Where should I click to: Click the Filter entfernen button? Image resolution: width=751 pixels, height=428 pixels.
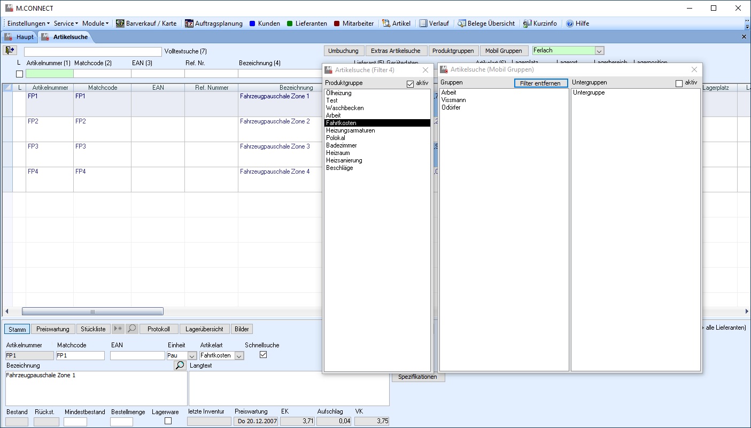coord(540,83)
